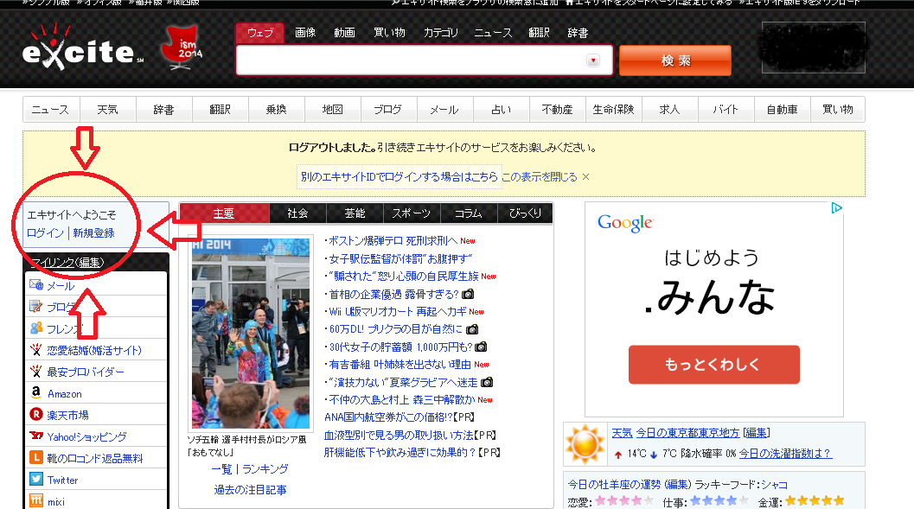Switch news panel to 芸能 tab
This screenshot has height=509, width=914.
tap(355, 213)
